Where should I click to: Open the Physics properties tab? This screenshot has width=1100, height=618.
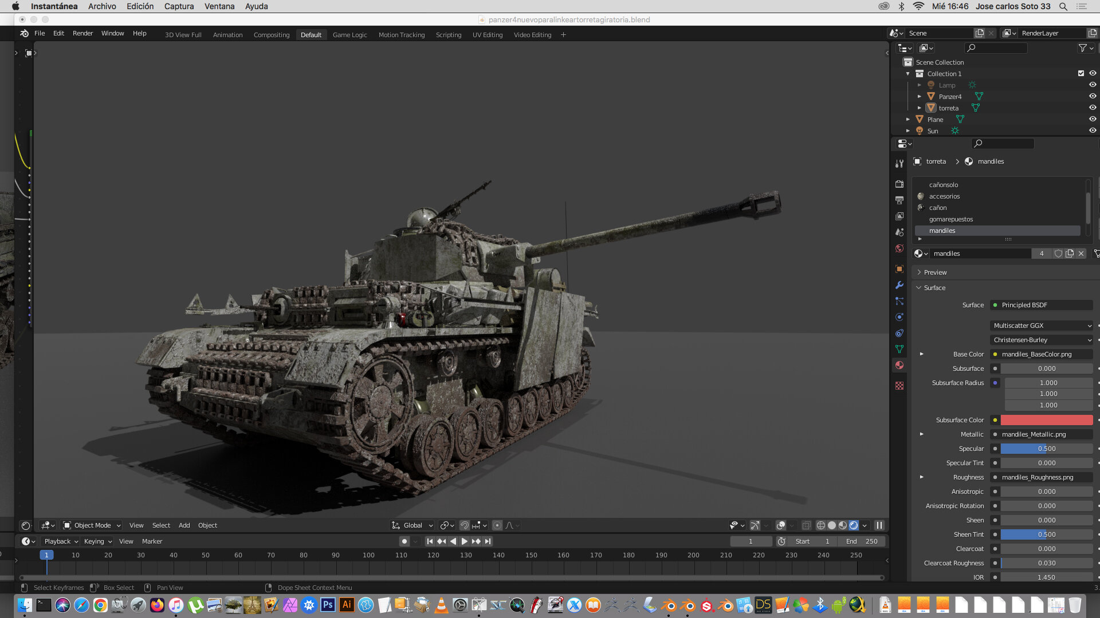pyautogui.click(x=899, y=317)
